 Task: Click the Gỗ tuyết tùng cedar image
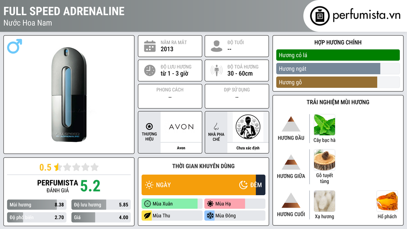pos(324,160)
